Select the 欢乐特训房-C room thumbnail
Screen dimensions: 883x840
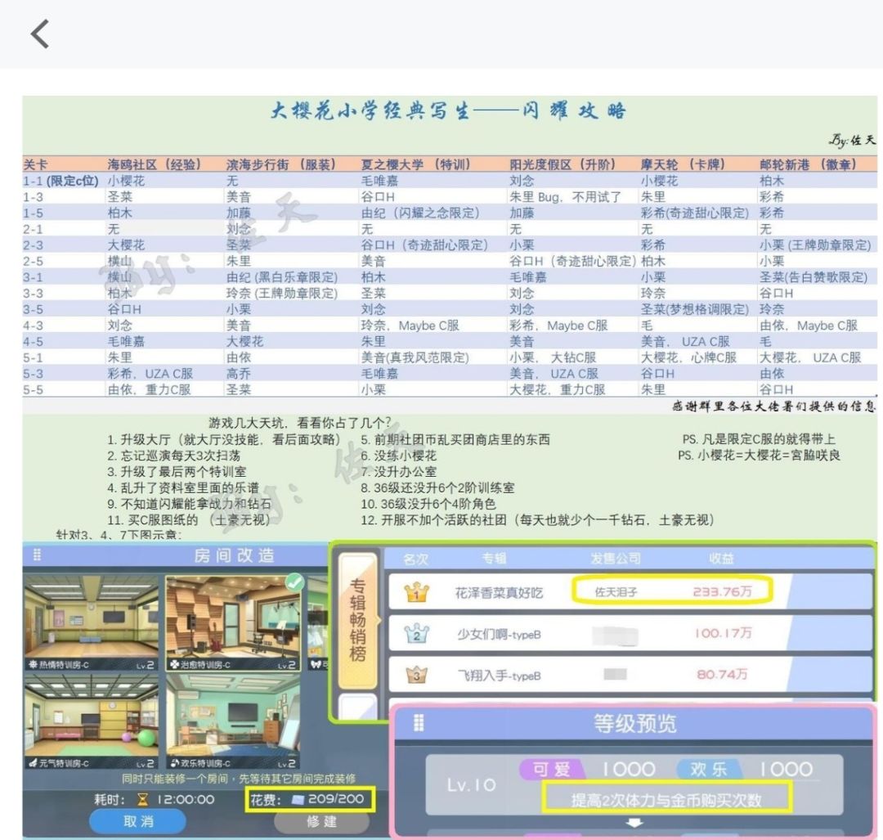(233, 722)
